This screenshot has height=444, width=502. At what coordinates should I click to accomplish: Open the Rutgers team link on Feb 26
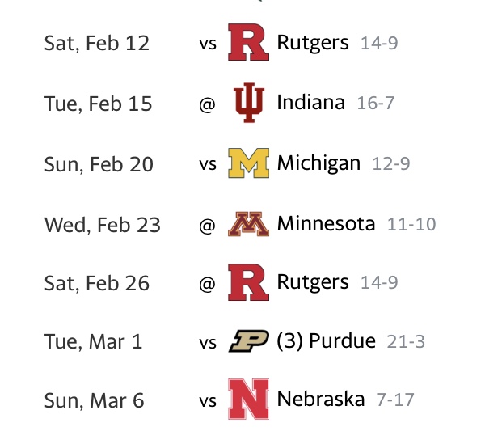tap(313, 281)
